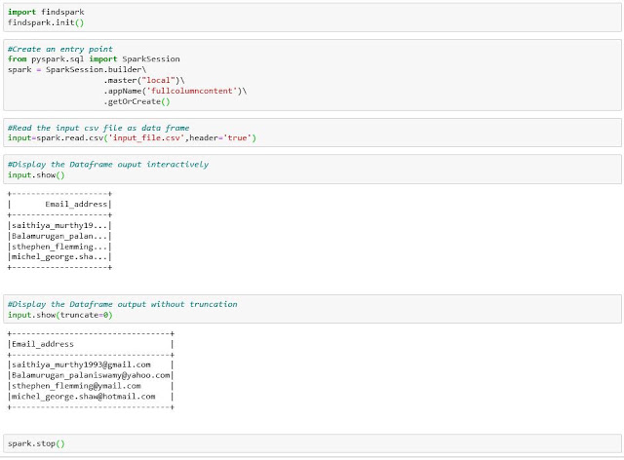Click the .master("local") line
The height and width of the screenshot is (460, 624).
coord(144,80)
